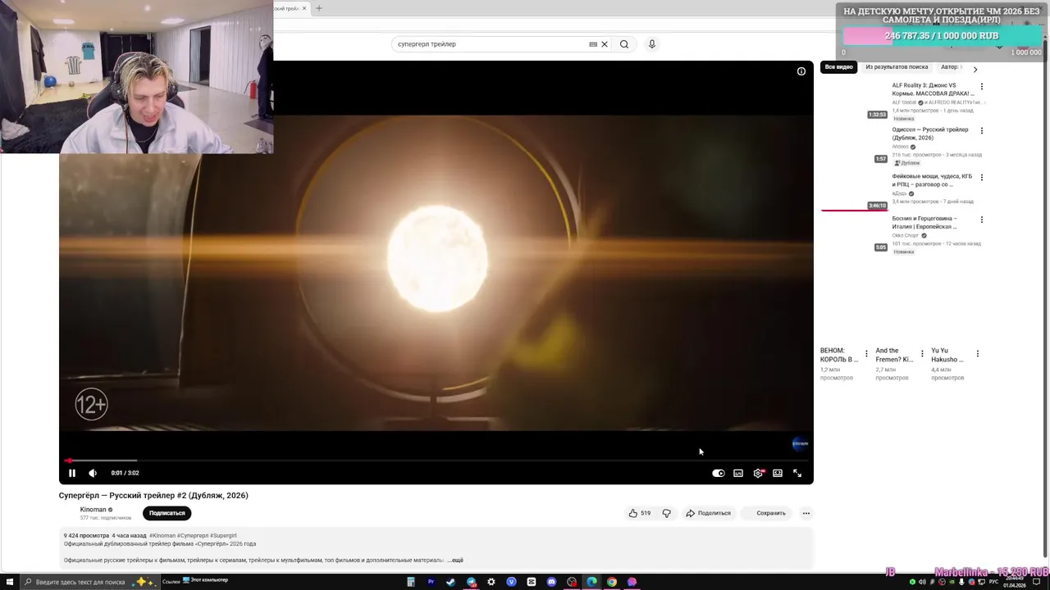Open the #Supergirl hashtag link
Screen dimensions: 1050x590
point(223,535)
